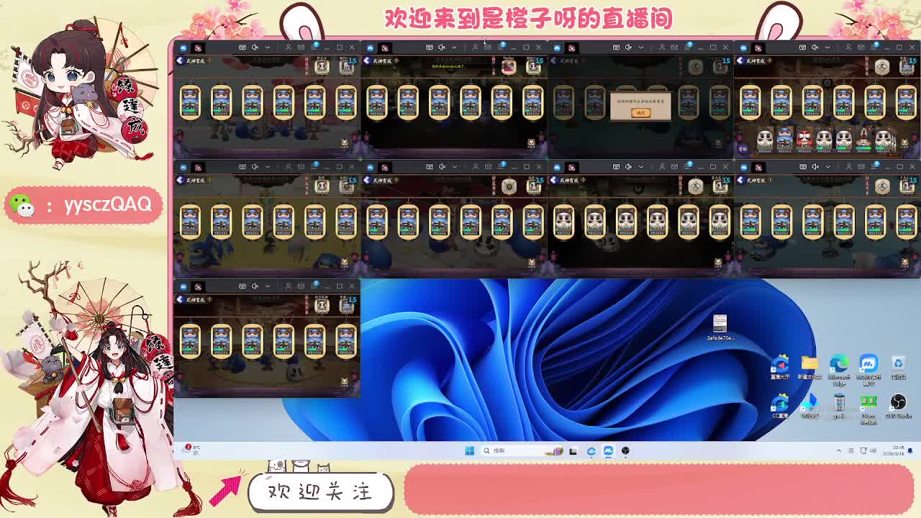Open user account icon in bottom-left emulator window
921x518 pixels.
click(289, 286)
